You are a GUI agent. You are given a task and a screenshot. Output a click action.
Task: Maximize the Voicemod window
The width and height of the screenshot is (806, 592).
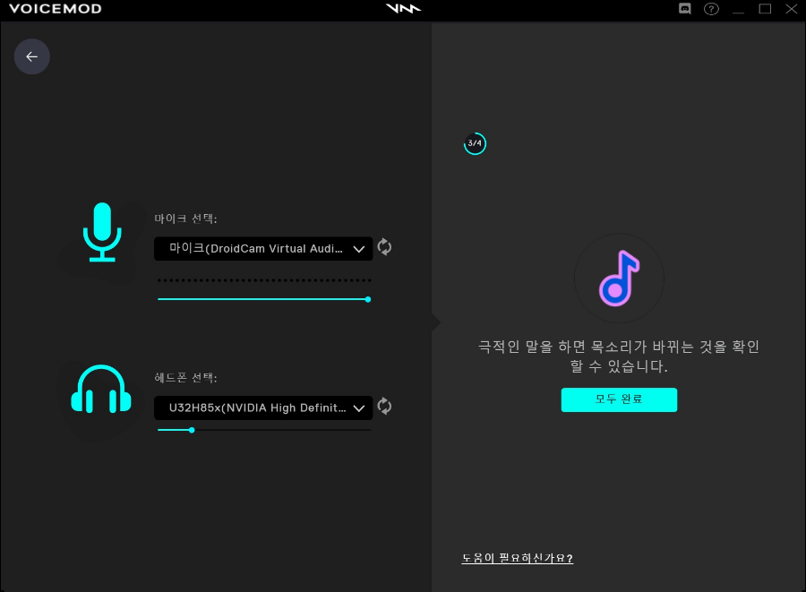coord(766,9)
